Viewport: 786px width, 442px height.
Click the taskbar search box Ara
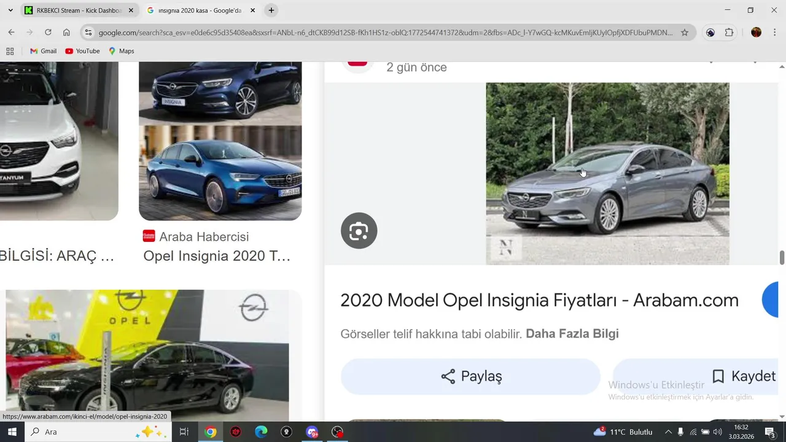tap(98, 432)
